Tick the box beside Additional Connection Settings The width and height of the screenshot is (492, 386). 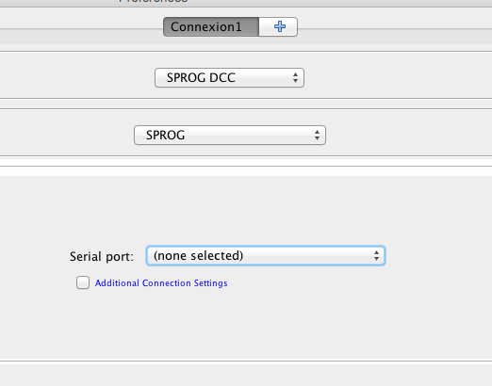tap(83, 282)
